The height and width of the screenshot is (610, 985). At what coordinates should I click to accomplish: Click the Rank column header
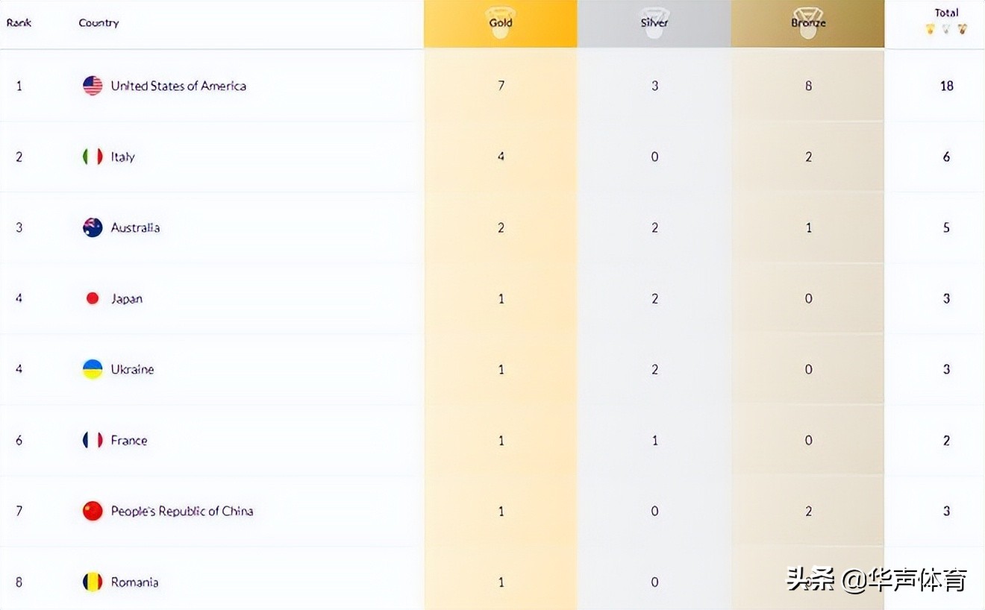click(x=19, y=23)
